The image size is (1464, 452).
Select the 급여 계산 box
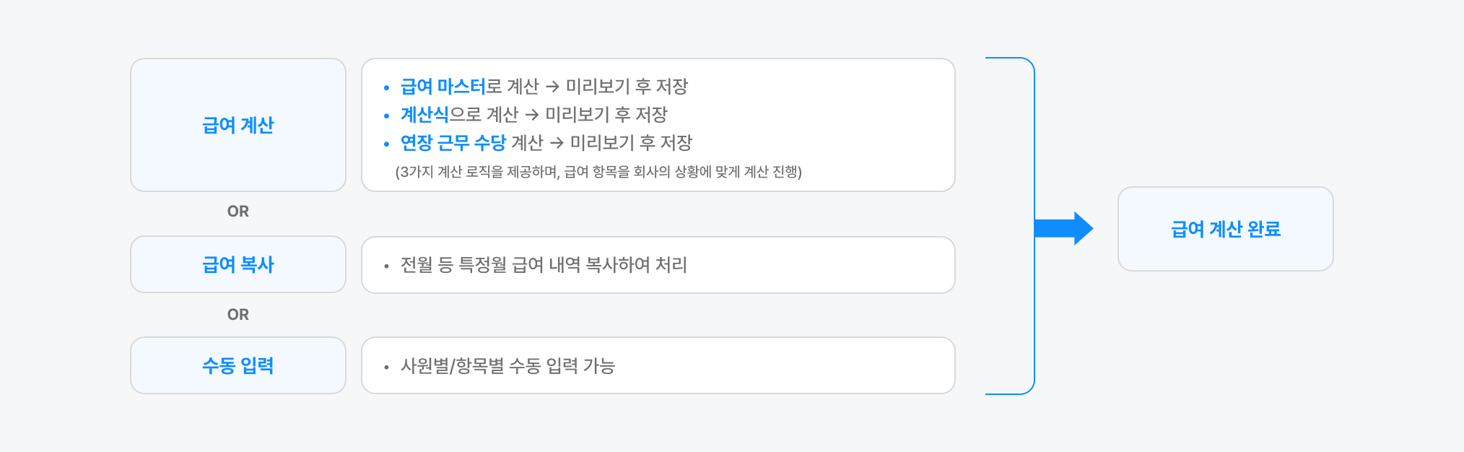[x=238, y=125]
